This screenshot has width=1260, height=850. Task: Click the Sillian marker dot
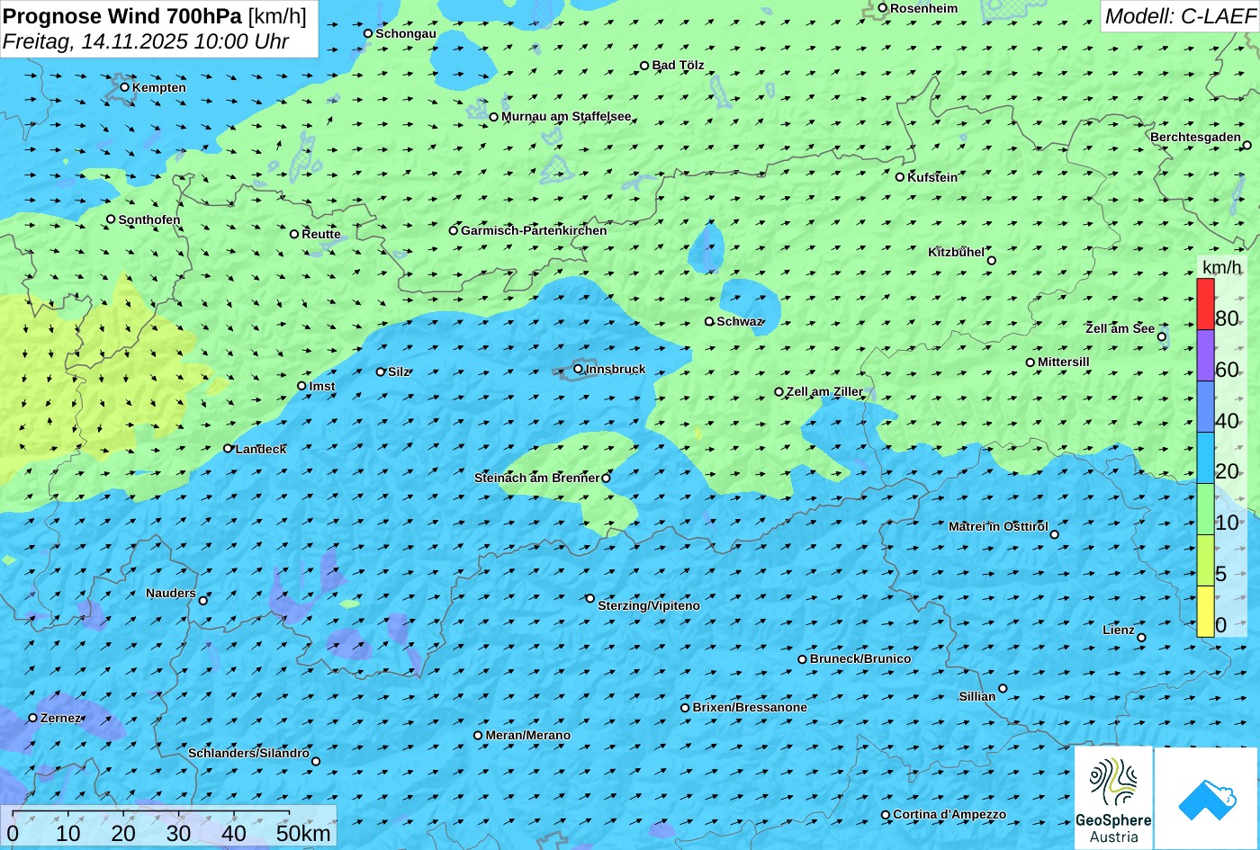pos(1003,689)
